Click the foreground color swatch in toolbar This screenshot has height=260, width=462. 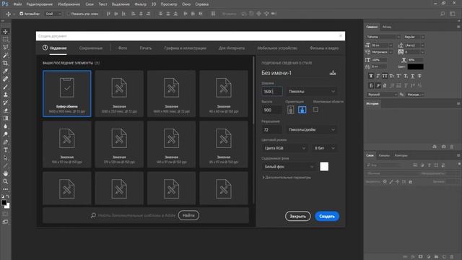pos(4,203)
